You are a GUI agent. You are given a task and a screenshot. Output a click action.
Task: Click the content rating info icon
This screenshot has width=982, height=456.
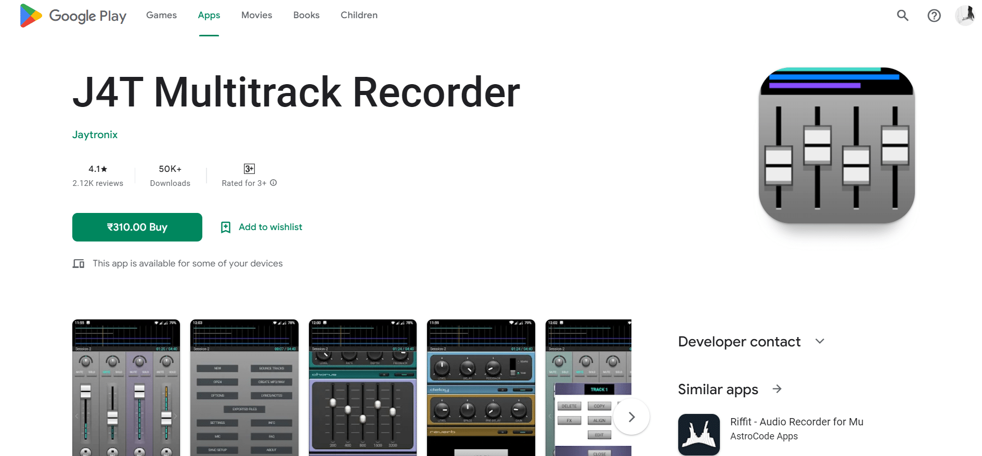(274, 183)
